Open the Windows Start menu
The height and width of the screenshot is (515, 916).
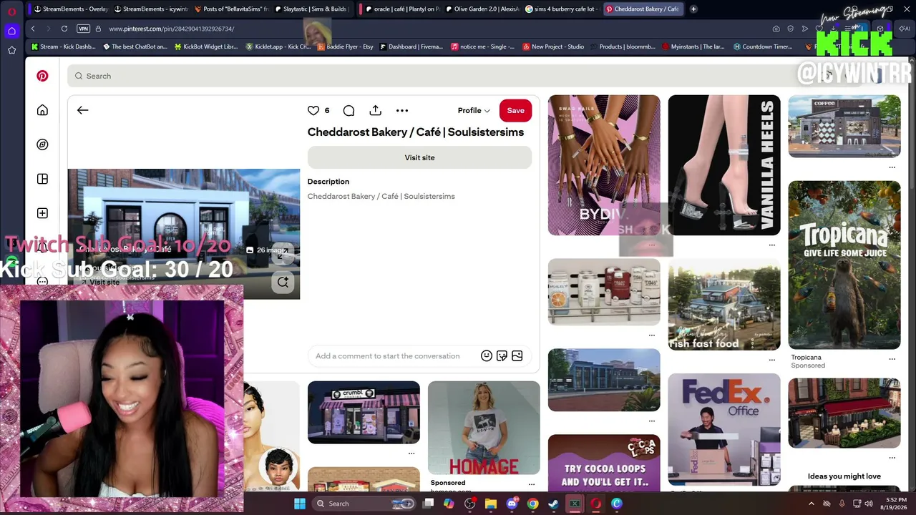[x=300, y=504]
